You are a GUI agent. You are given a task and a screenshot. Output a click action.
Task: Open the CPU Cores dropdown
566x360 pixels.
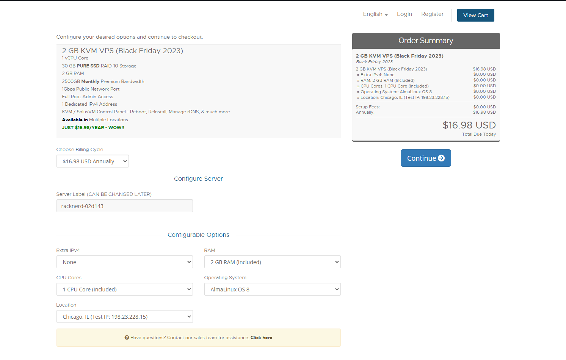point(124,290)
